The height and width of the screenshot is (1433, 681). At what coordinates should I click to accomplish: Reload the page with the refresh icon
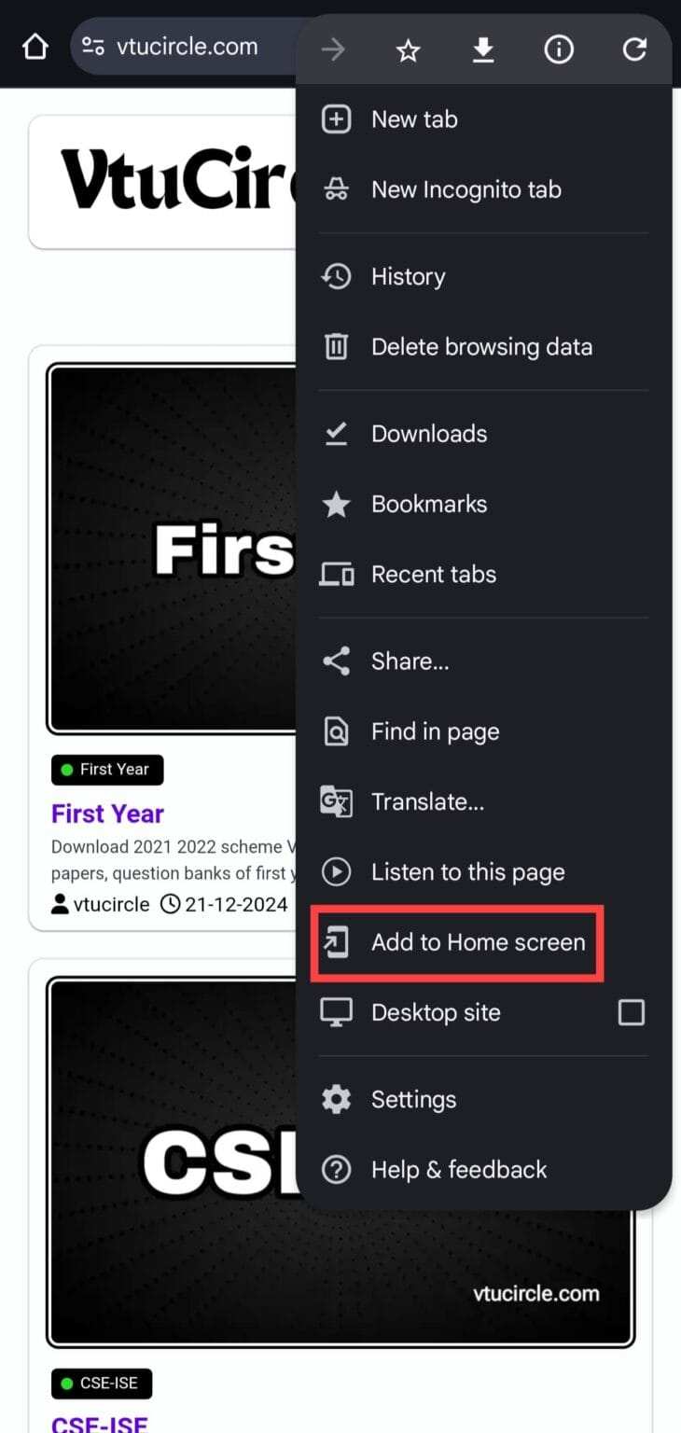tap(634, 50)
